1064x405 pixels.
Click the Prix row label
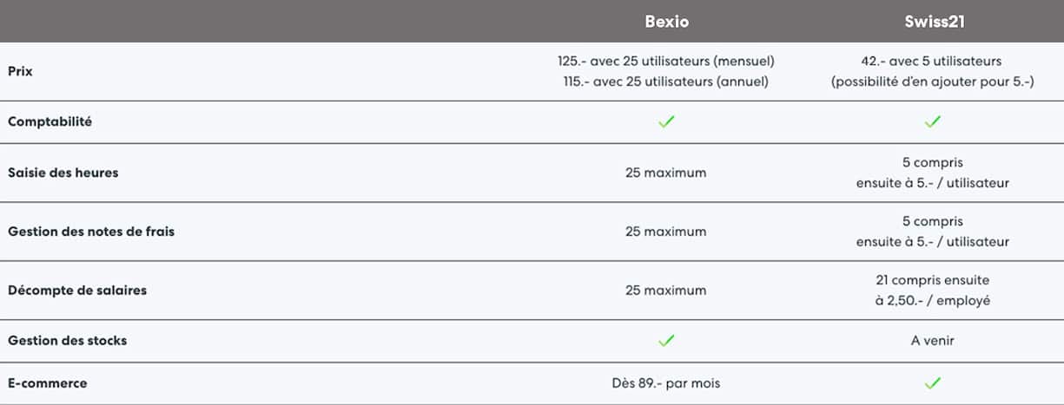pyautogui.click(x=21, y=71)
